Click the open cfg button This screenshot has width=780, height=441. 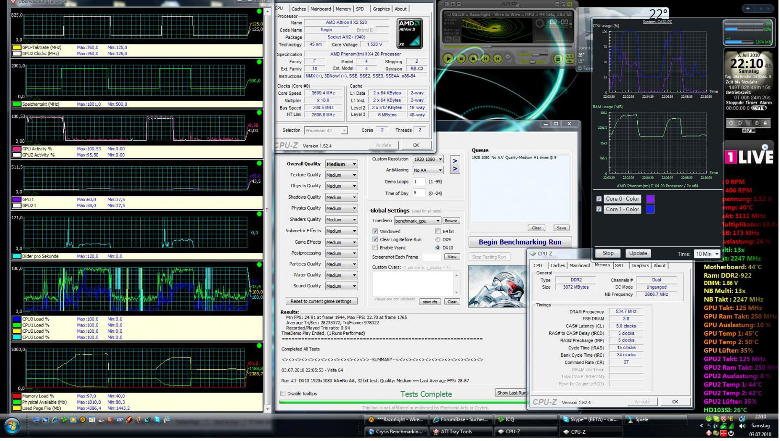click(x=430, y=302)
